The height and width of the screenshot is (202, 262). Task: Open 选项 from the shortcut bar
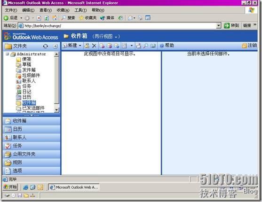[x=32, y=171]
